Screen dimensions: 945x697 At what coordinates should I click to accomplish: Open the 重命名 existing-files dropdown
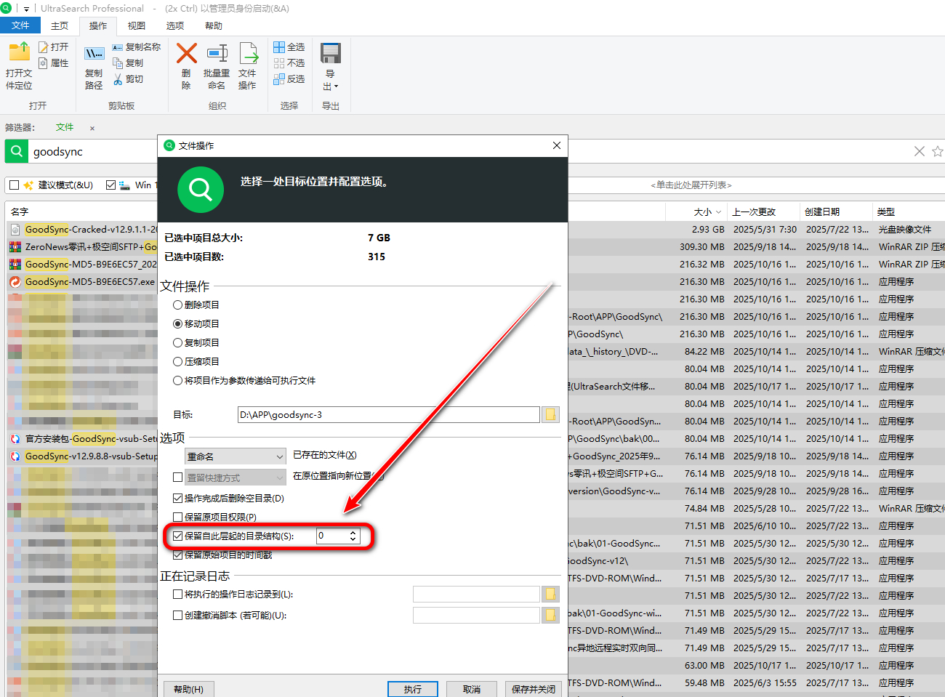pos(236,456)
